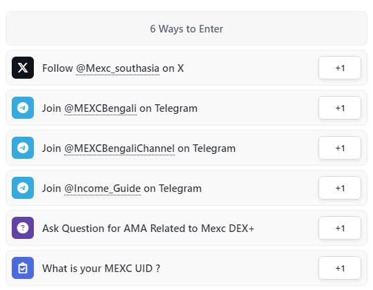
Task: Click +1 button for Income_Guide join
Action: tap(340, 188)
